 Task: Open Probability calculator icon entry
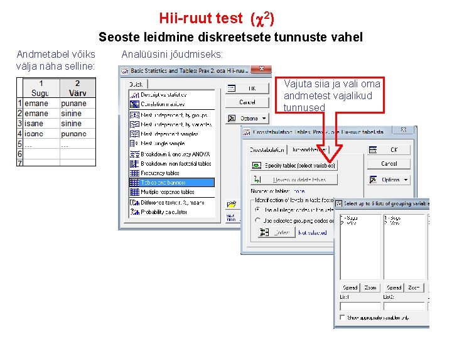[134, 212]
